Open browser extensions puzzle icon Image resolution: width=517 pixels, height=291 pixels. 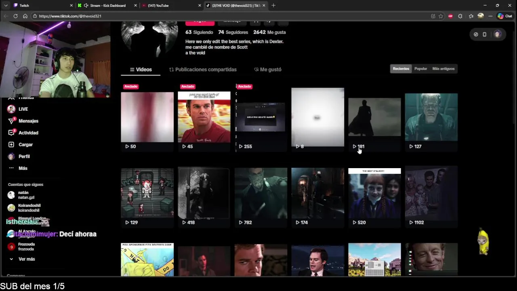pos(460,16)
